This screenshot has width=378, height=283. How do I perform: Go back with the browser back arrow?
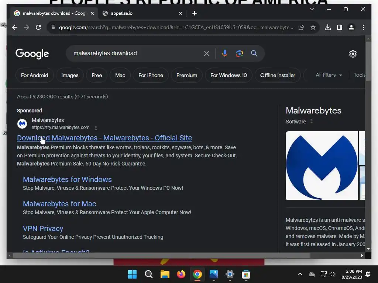click(x=15, y=27)
